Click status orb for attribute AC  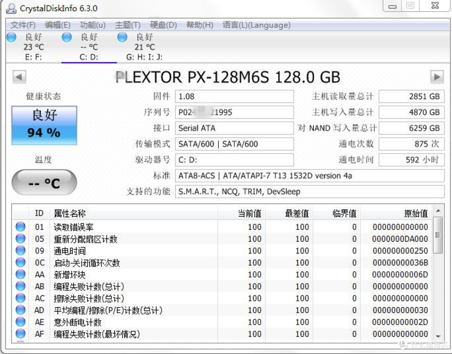(x=21, y=298)
